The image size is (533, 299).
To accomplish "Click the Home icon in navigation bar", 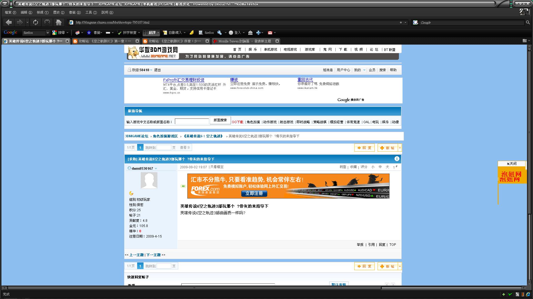I will tap(59, 22).
